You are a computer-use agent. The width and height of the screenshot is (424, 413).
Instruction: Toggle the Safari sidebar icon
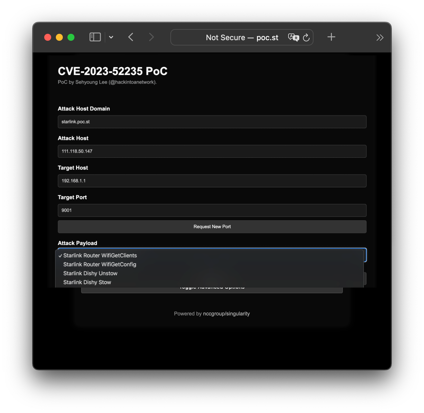95,37
